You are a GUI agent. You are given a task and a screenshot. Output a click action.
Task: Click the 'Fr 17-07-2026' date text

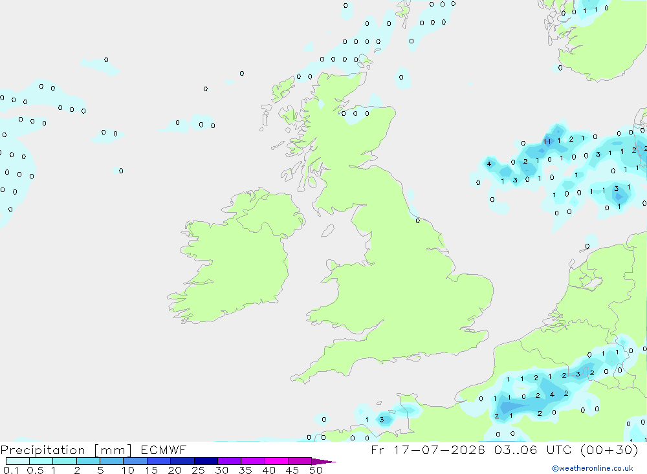coord(428,449)
